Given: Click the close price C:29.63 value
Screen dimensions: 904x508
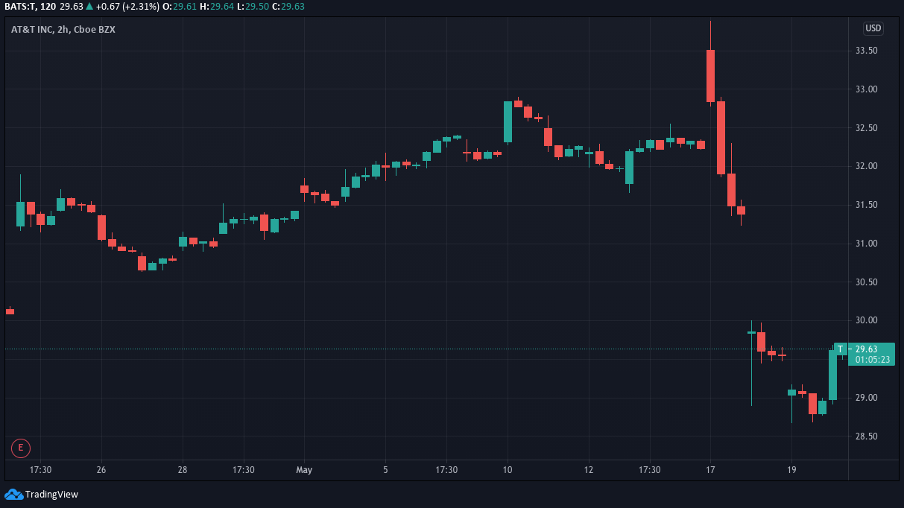Looking at the screenshot, I should [288, 6].
